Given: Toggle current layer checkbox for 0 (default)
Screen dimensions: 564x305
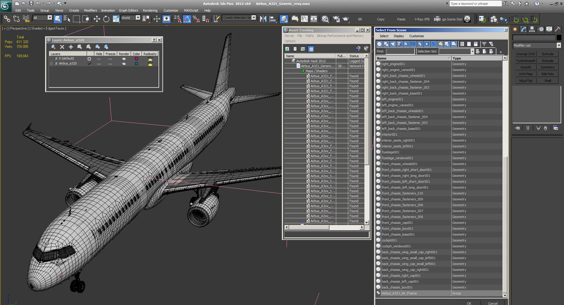Looking at the screenshot, I should click(89, 58).
